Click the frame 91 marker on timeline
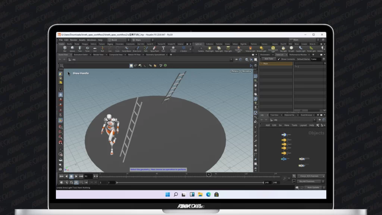 [x=209, y=174]
